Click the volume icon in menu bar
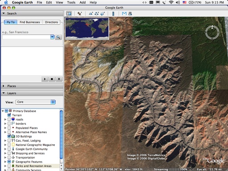This screenshot has height=171, width=228. coord(178,2)
